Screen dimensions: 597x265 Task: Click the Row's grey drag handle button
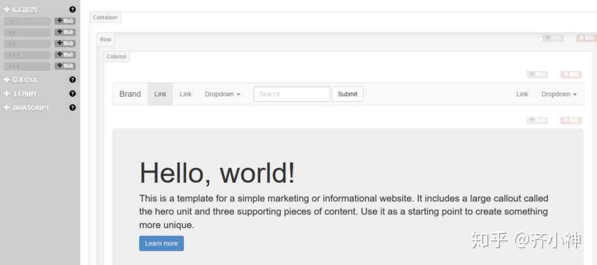click(x=553, y=38)
